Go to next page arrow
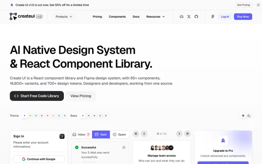Image resolution: width=262 pixels, height=164 pixels. [179, 134]
